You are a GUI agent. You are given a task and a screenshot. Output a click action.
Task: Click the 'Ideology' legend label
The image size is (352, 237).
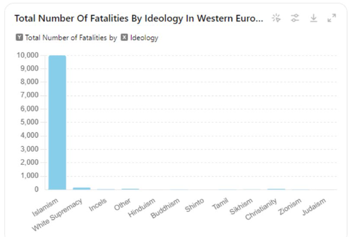pyautogui.click(x=144, y=37)
